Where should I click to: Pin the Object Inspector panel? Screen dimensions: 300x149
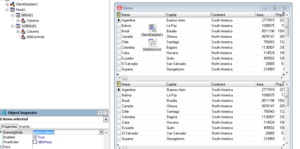click(100, 113)
